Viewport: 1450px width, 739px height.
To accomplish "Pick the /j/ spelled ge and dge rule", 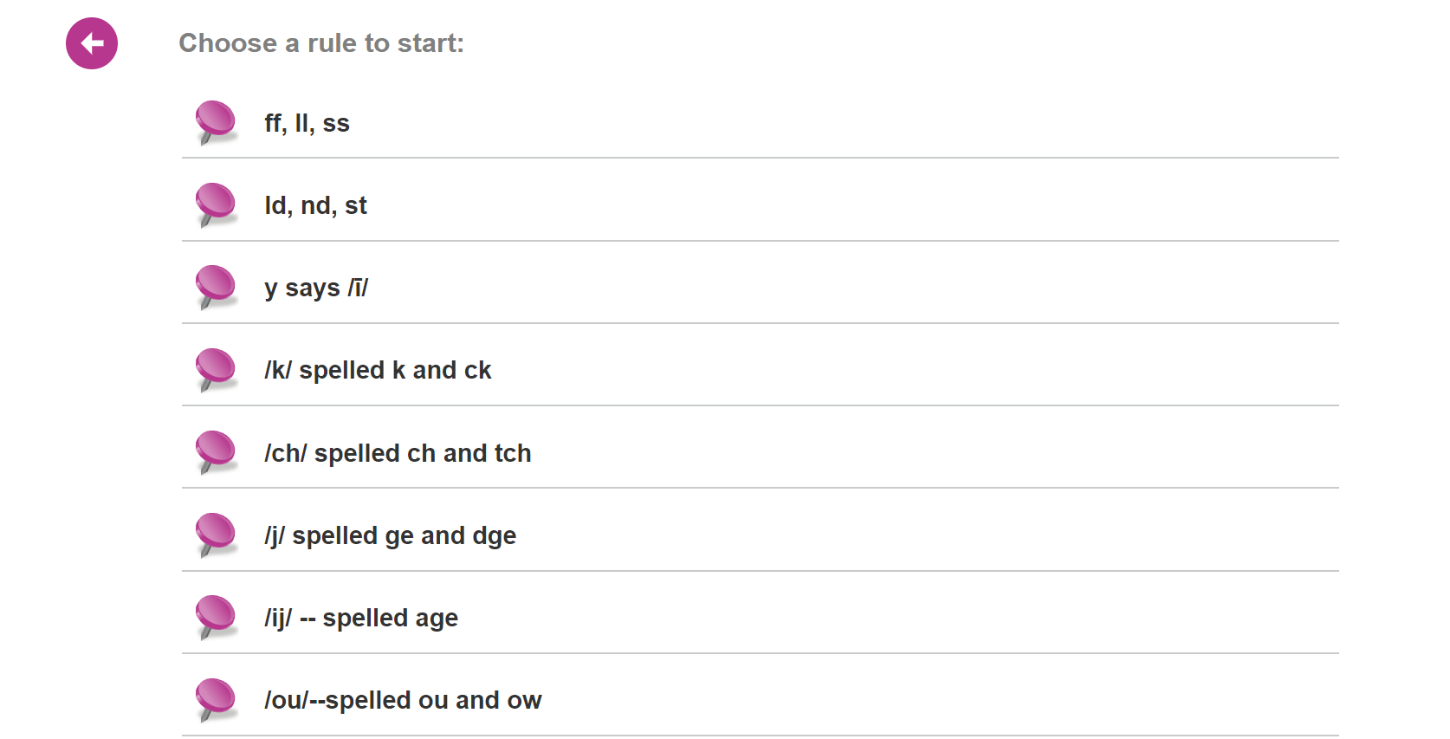I will coord(391,536).
